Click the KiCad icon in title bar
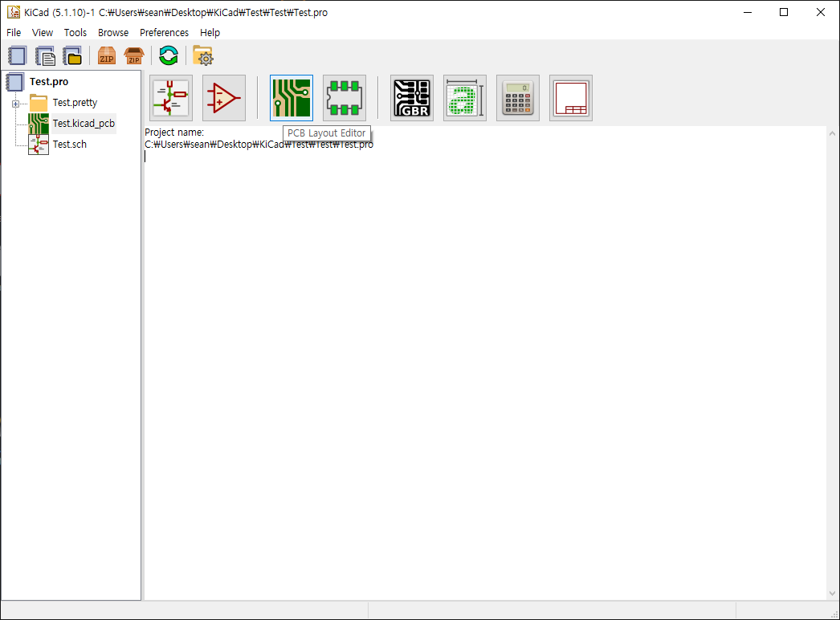This screenshot has width=840, height=620. point(14,12)
